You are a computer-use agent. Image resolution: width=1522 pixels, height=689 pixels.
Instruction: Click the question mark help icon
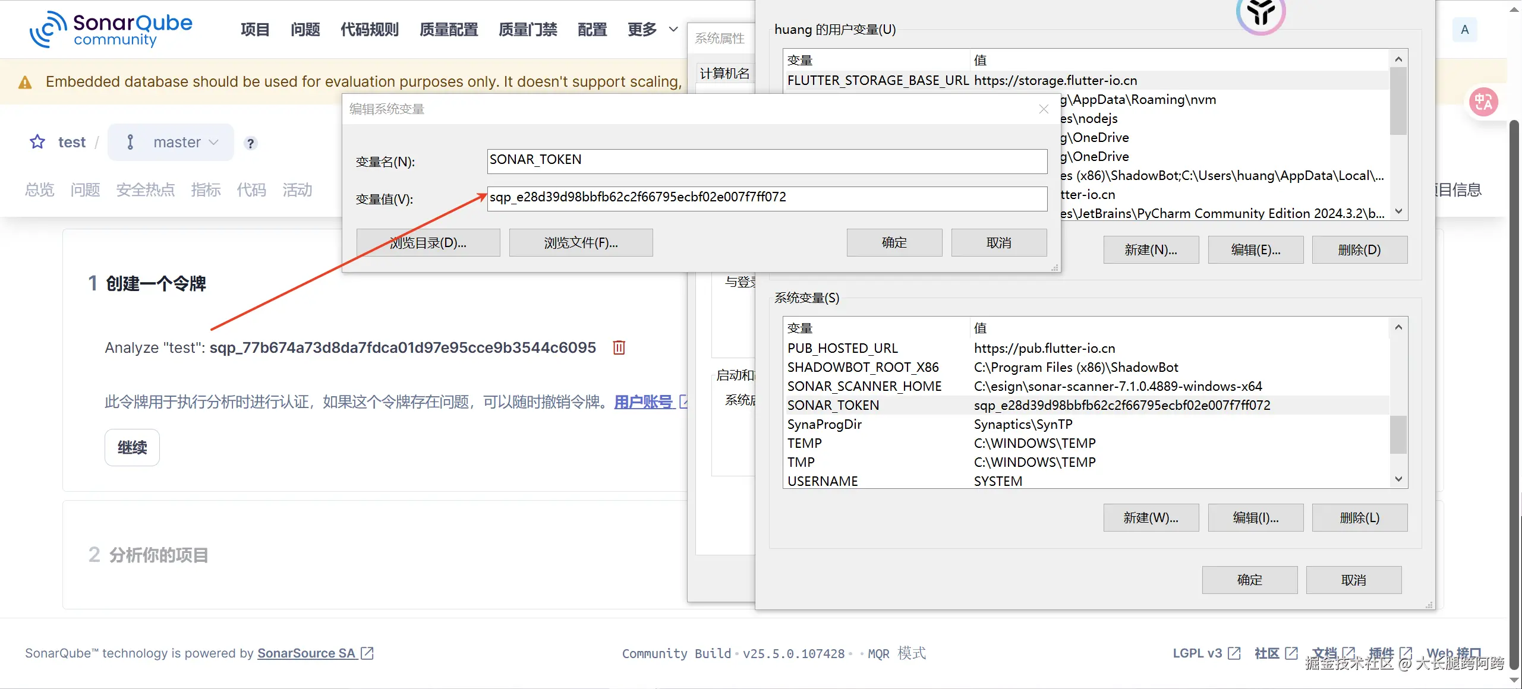pos(251,143)
